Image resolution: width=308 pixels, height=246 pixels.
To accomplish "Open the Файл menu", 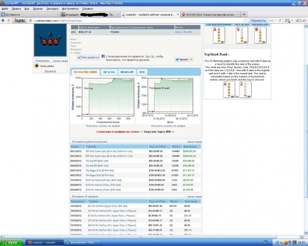I will tap(5, 9).
